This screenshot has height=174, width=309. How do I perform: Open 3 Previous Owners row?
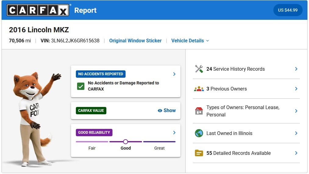(246, 89)
